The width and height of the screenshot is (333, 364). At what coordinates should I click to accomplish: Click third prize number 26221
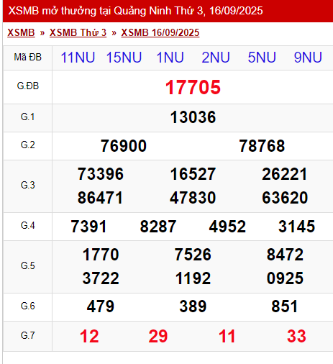(x=285, y=174)
